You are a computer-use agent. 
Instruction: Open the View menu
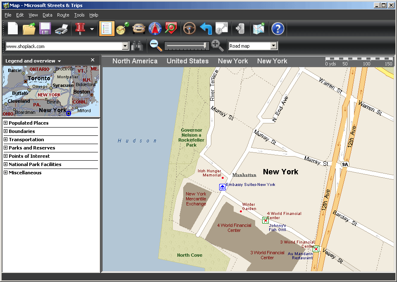click(33, 15)
